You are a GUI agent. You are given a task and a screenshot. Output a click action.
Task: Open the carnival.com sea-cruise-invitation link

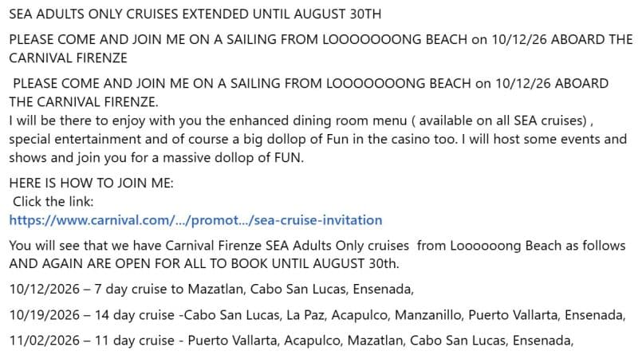click(195, 220)
